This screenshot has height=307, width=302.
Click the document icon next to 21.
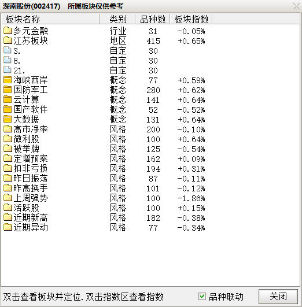pos(8,70)
